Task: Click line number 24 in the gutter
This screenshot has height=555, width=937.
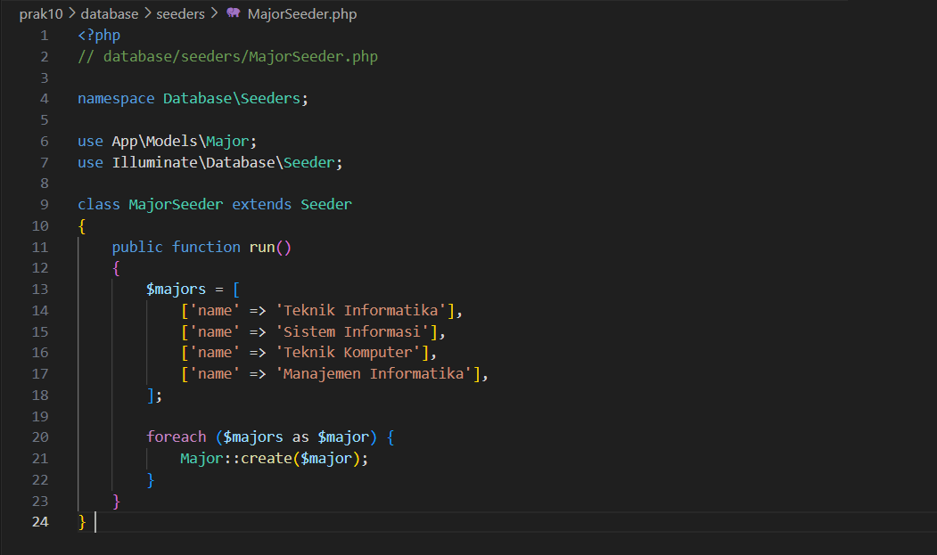Action: click(x=40, y=522)
